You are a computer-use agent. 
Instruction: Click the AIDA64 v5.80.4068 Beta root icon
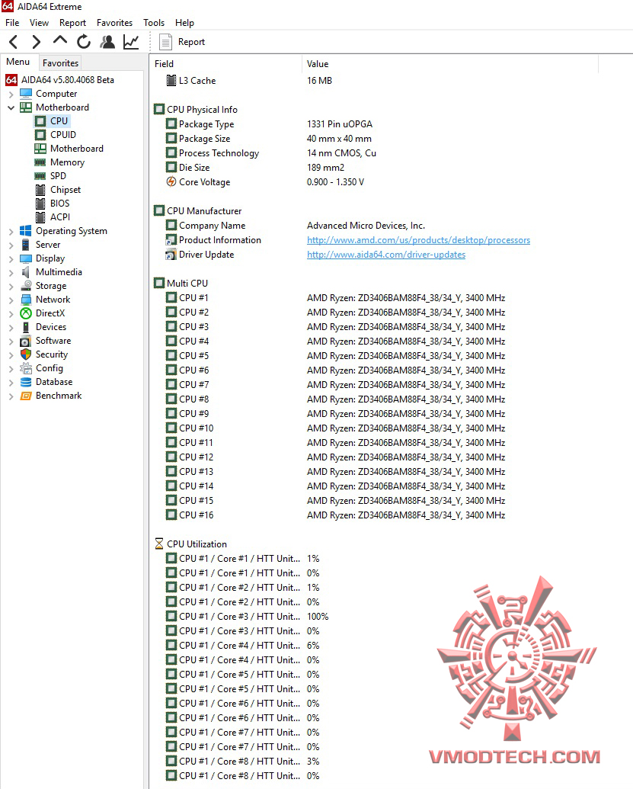(11, 80)
